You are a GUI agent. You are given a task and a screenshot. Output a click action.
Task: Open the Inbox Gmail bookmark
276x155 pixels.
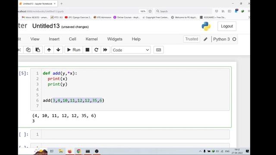click(x=35, y=17)
